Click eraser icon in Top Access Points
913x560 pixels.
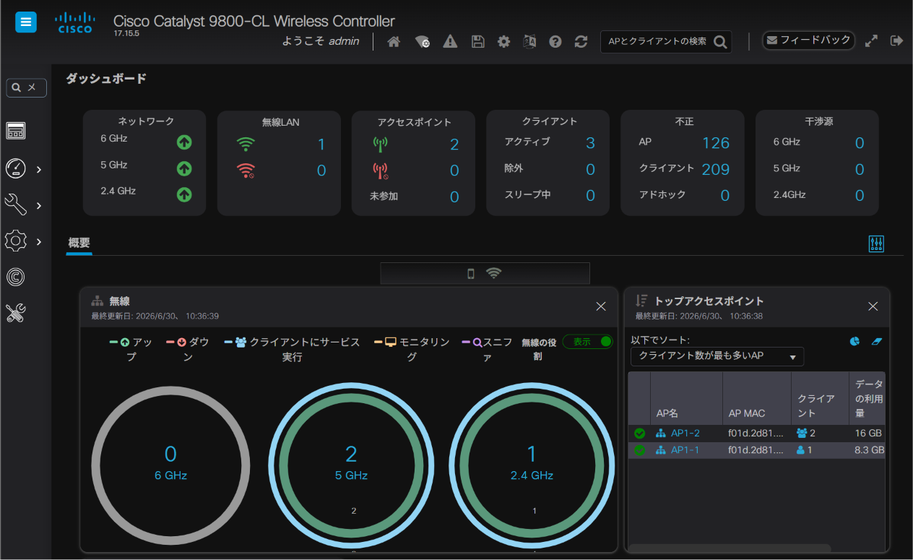coord(877,341)
